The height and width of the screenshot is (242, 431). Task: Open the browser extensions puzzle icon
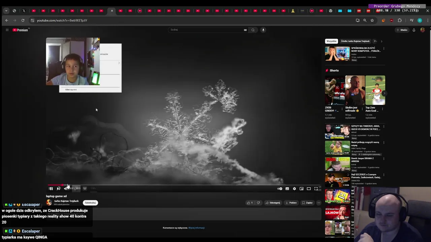click(400, 21)
